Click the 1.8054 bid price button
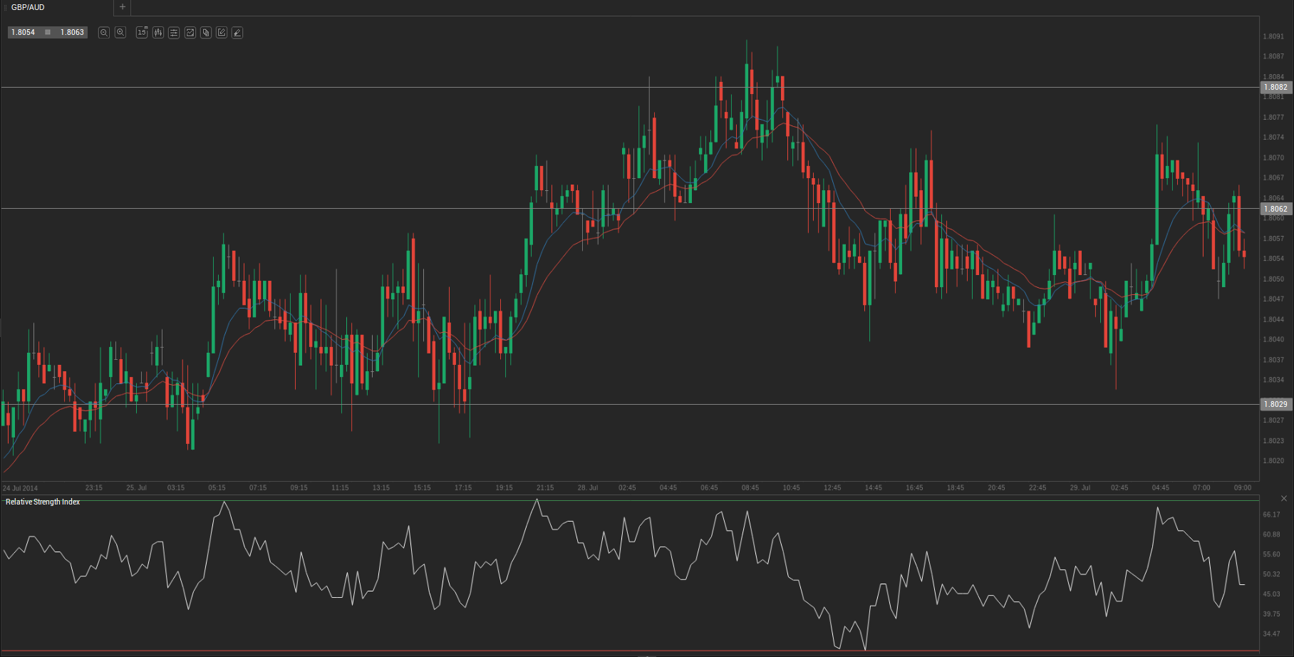 (x=24, y=33)
